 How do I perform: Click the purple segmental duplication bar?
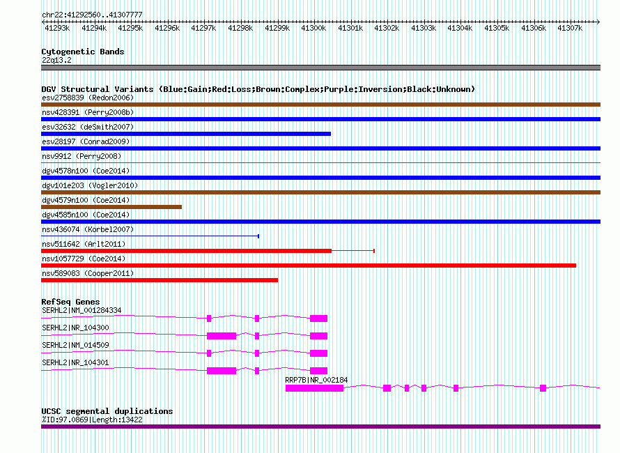[320, 427]
